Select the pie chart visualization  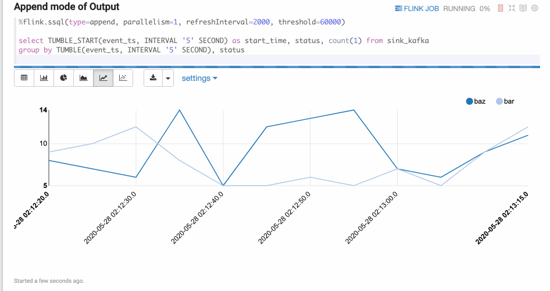click(64, 78)
